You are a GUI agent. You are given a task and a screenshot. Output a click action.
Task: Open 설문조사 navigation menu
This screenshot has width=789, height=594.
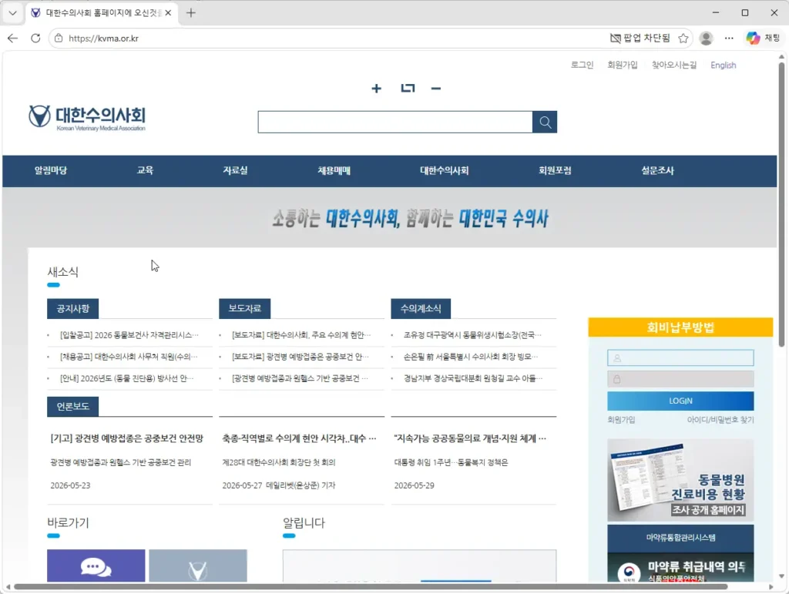click(x=657, y=170)
